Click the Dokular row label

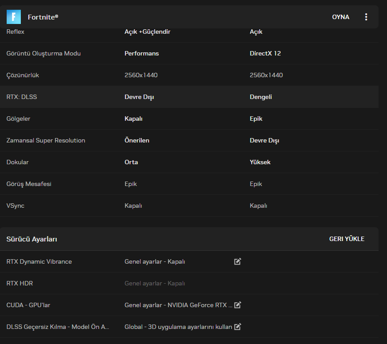18,162
